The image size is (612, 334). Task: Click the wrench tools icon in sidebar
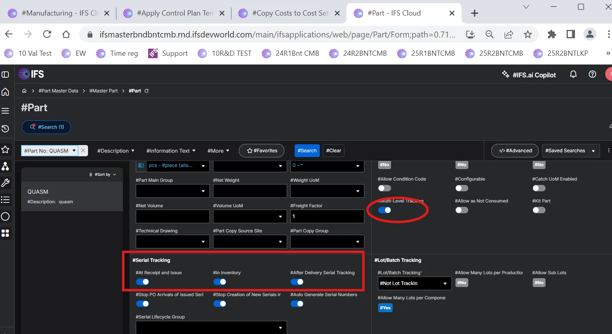coord(6,183)
